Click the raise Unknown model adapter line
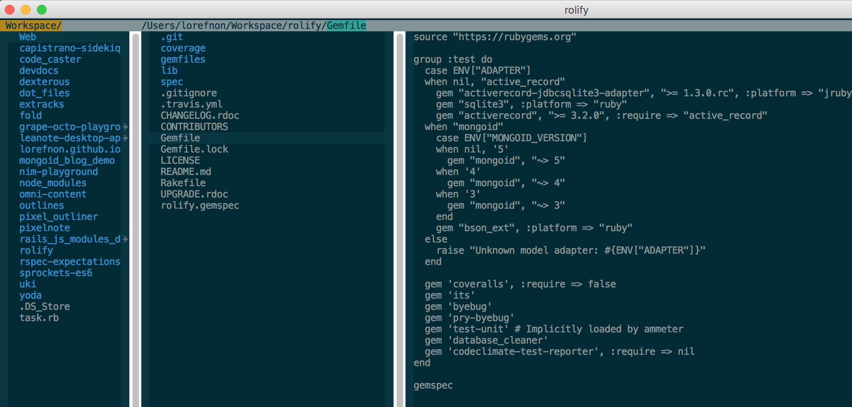The image size is (852, 407). point(571,250)
